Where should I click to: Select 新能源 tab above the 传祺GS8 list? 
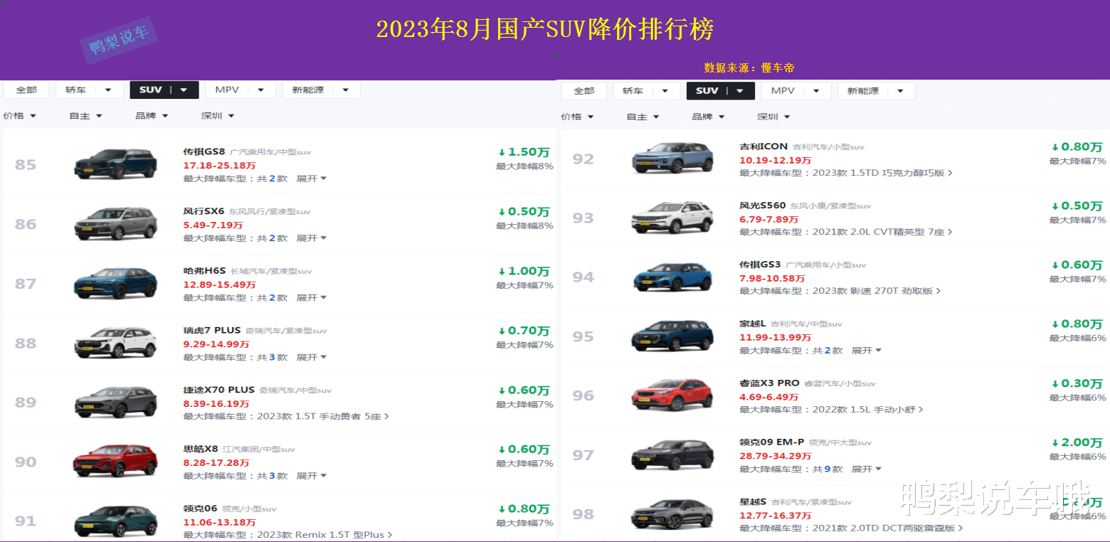(322, 90)
